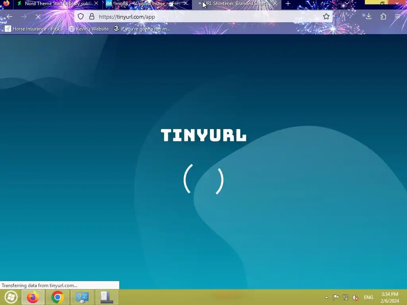
Task: Close the URL Shortener tab
Action: click(x=275, y=4)
